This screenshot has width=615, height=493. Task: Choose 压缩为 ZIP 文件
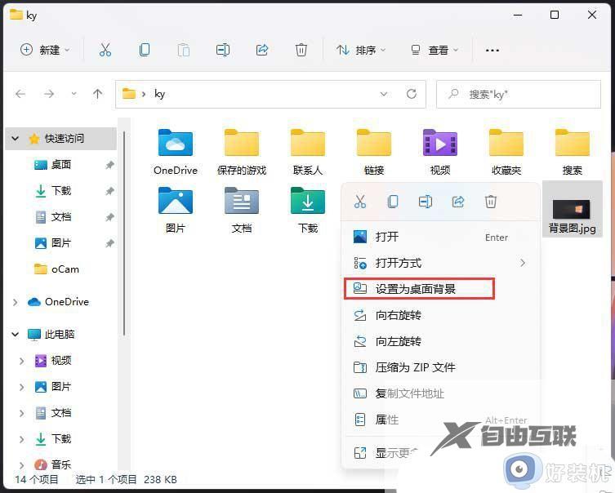pos(440,367)
